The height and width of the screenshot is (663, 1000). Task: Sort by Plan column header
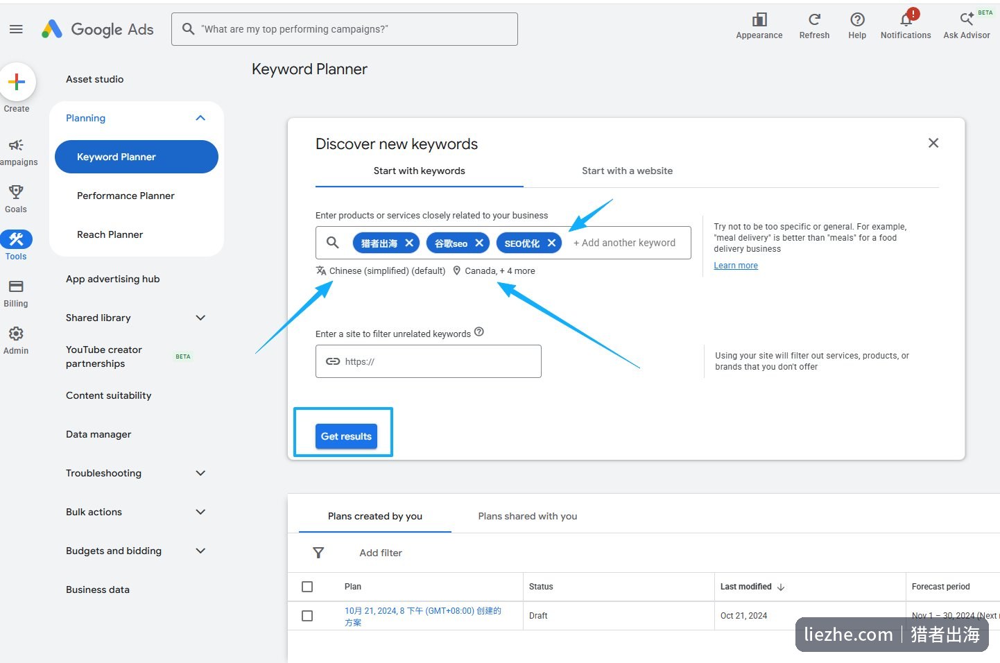353,587
